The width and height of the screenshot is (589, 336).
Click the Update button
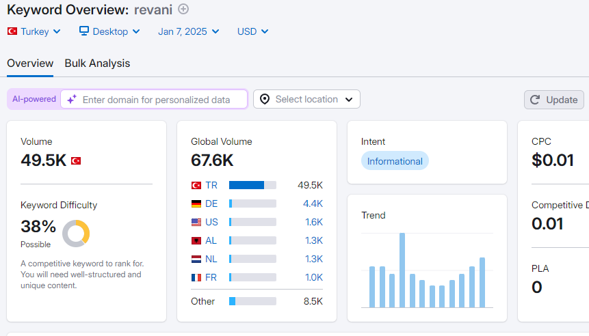[554, 100]
